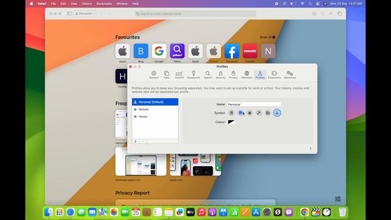Image resolution: width=391 pixels, height=220 pixels.
Task: Open the Advanced settings pane
Action: pyautogui.click(x=290, y=75)
